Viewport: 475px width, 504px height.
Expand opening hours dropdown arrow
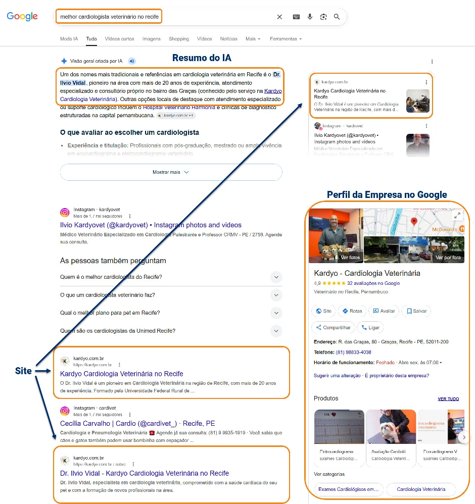441,363
